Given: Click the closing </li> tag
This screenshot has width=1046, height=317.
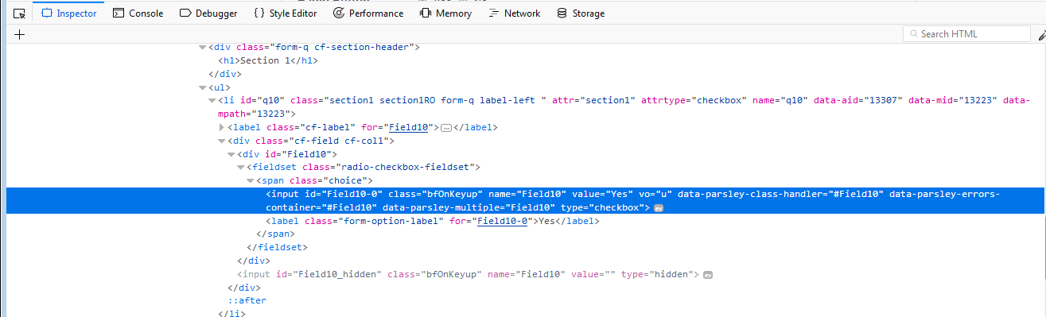Looking at the screenshot, I should [x=231, y=314].
